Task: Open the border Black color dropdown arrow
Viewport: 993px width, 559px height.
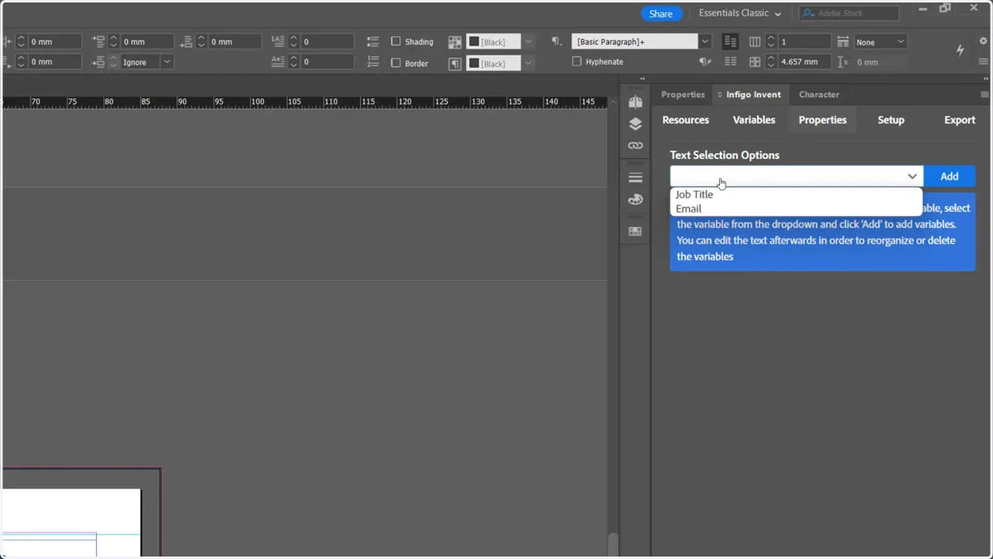Action: [528, 63]
